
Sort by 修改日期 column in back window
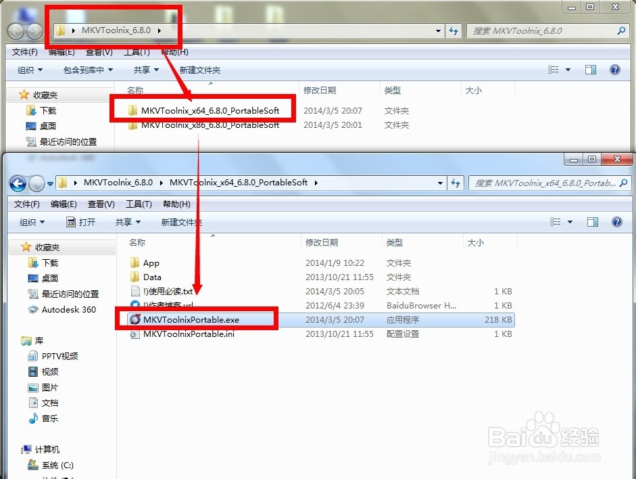pos(320,90)
